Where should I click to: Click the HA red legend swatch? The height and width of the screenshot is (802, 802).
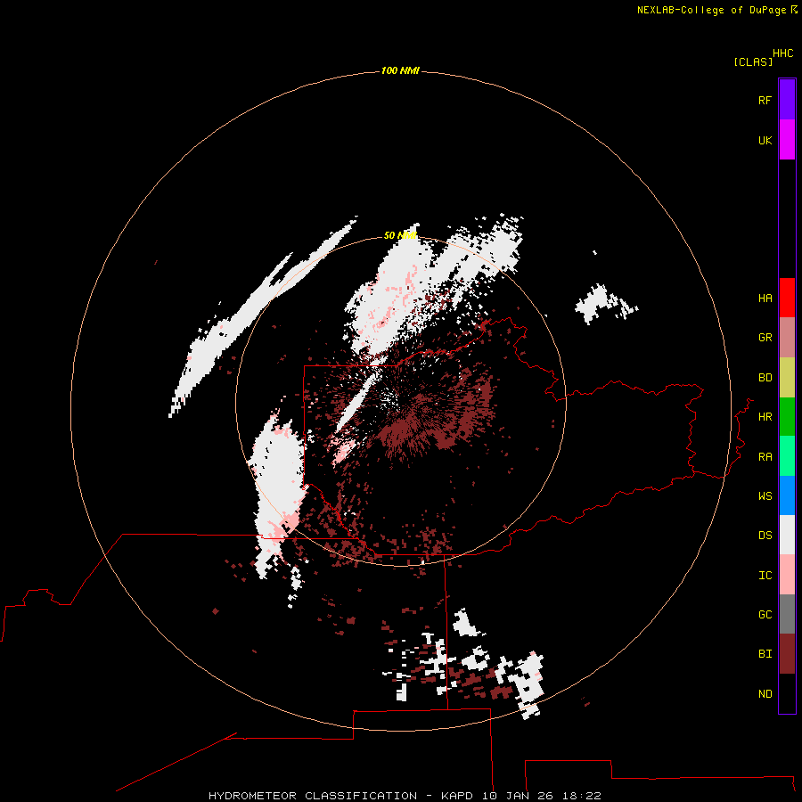787,298
